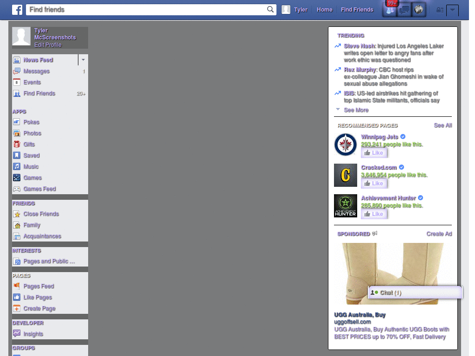Image resolution: width=475 pixels, height=356 pixels.
Task: Like the Achievement Hunter page
Action: point(374,214)
